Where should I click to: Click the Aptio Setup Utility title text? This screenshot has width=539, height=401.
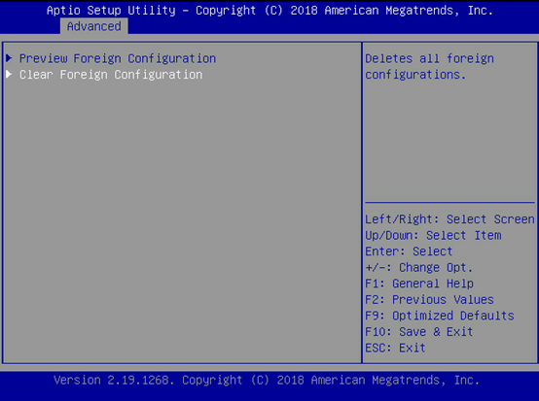(111, 11)
